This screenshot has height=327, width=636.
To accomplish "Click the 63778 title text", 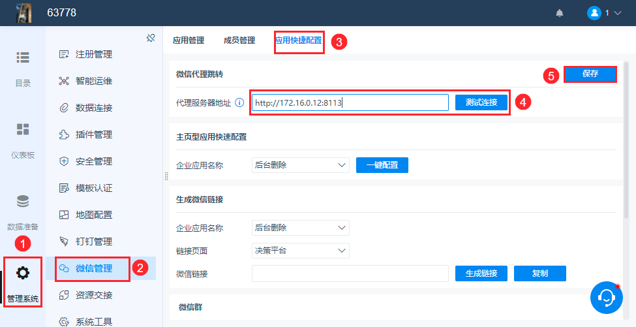I will (x=62, y=13).
